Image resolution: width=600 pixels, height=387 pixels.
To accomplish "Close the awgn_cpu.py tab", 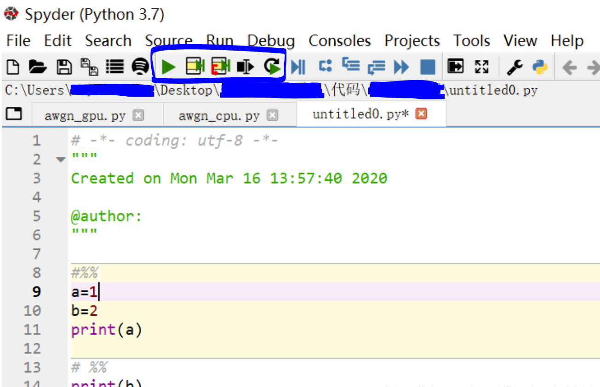I will coord(273,115).
